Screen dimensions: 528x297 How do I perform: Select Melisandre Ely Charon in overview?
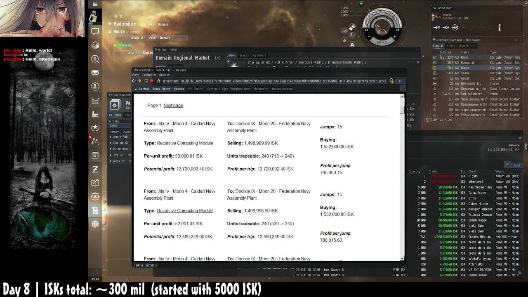pos(476,84)
